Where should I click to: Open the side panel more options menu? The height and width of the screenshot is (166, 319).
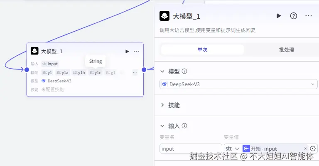309,16
